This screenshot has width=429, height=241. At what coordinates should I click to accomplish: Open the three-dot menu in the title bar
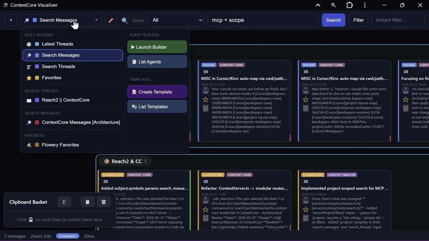365,5
